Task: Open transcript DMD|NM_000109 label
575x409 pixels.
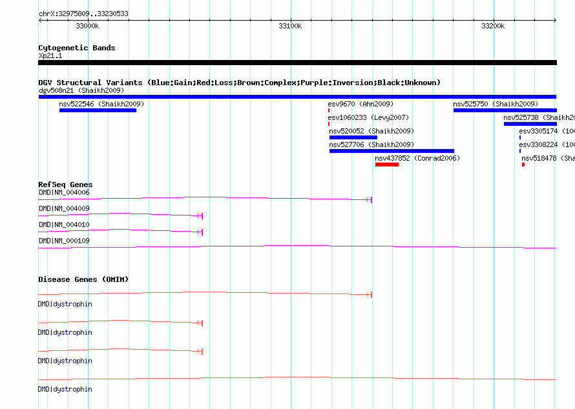Action: tap(64, 241)
